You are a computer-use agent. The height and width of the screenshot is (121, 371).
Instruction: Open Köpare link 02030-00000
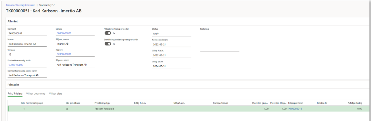click(x=64, y=54)
